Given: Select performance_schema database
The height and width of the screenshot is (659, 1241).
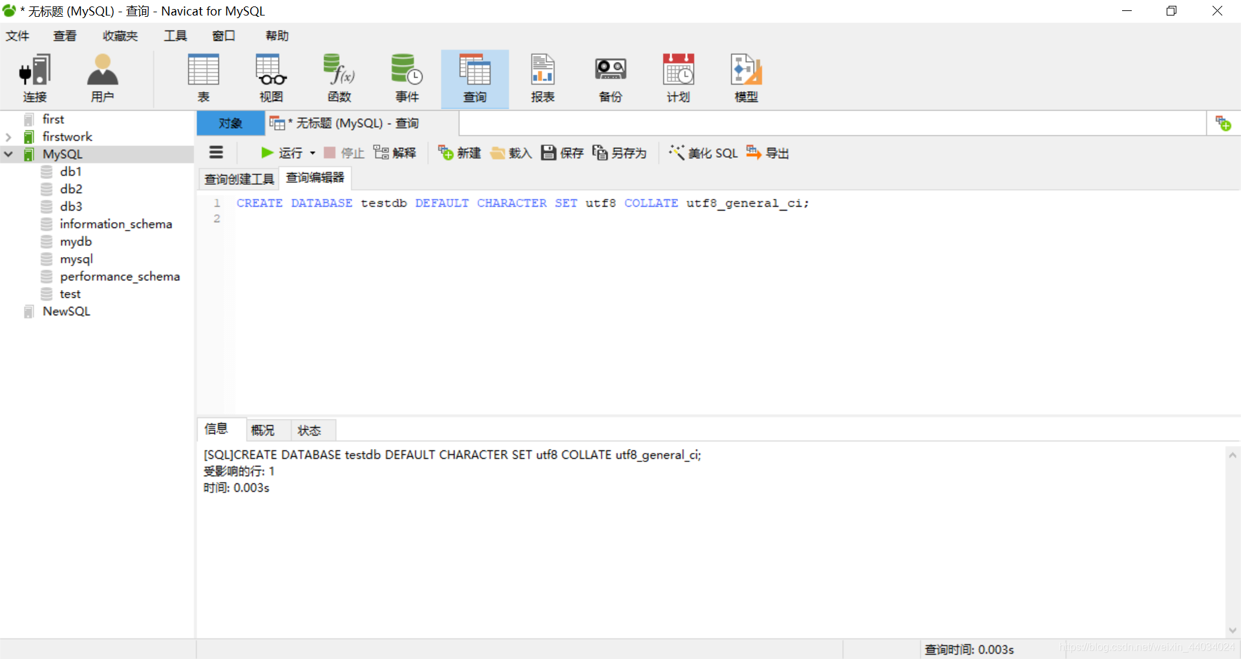Looking at the screenshot, I should 120,277.
